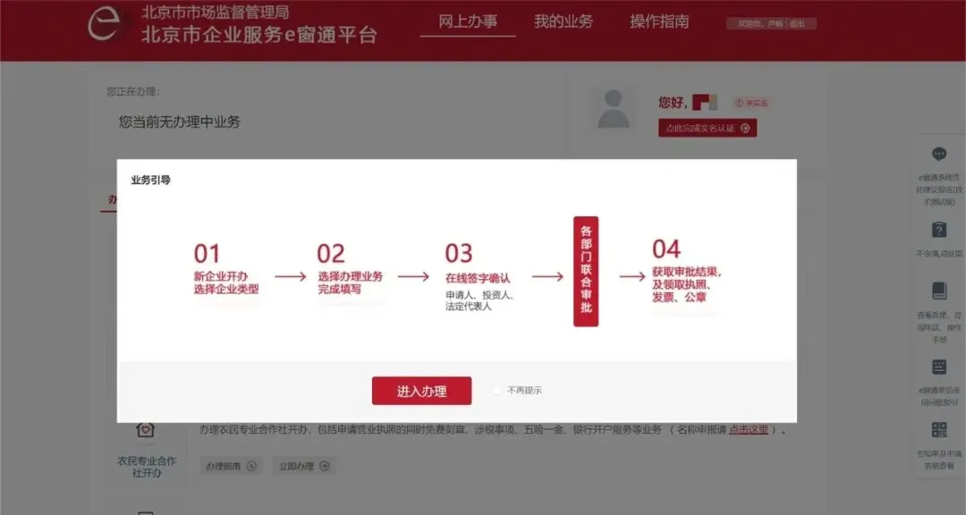The image size is (966, 515).
Task: Open the chat bubble feedback icon
Action: pyautogui.click(x=939, y=154)
